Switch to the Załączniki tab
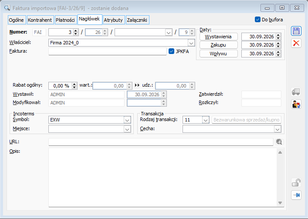This screenshot has width=308, height=219. click(137, 20)
